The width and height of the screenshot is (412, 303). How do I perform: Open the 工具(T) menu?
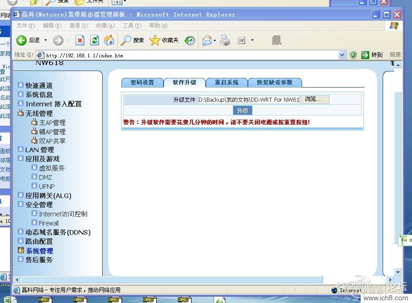pos(132,26)
